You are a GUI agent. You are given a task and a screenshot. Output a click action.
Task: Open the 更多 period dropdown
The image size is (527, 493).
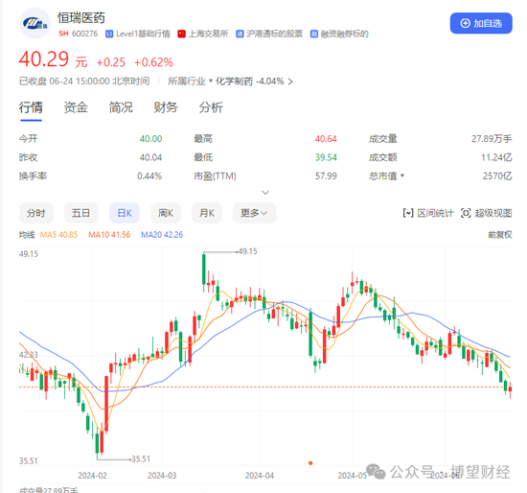(254, 213)
